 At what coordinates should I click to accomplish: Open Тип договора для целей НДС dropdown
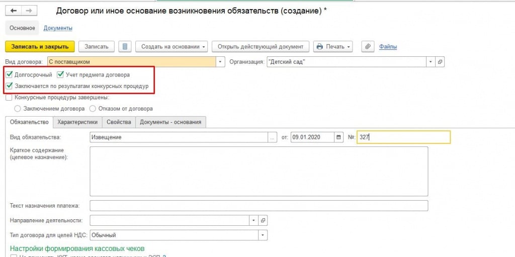pyautogui.click(x=263, y=235)
